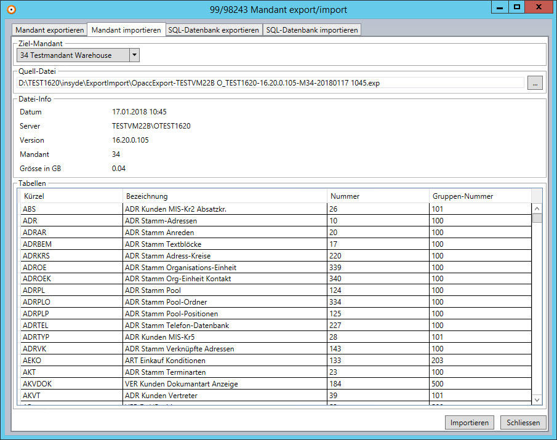
Task: Sort by Gruppen-Nummer column header
Action: coord(480,196)
